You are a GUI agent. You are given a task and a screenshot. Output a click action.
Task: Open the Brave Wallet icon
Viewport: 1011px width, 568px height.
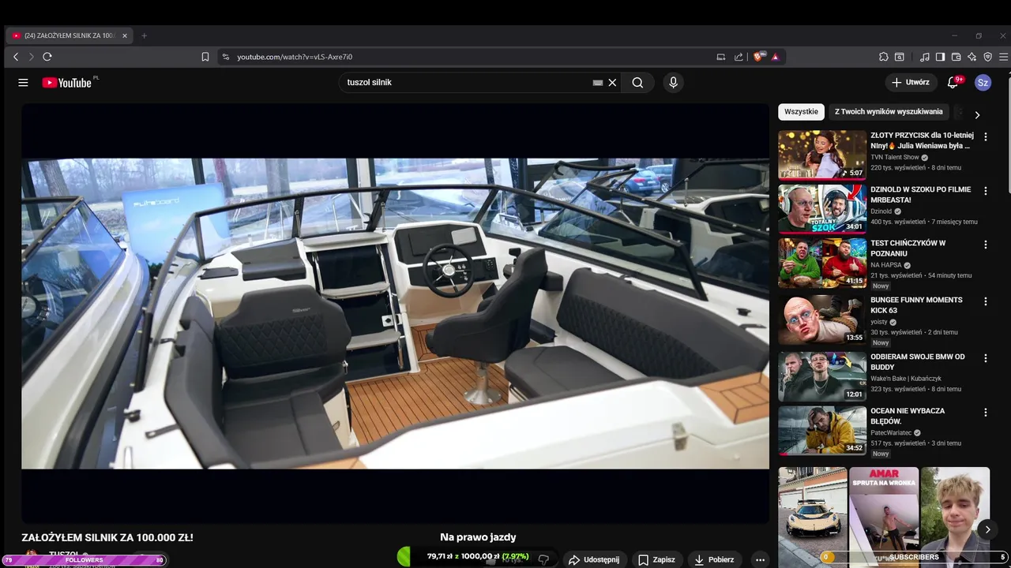tap(956, 57)
